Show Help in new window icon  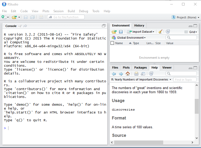tap(143, 74)
